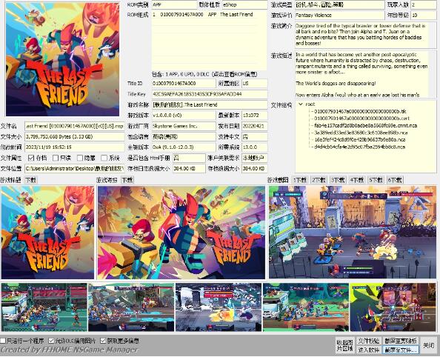
Task: Uncheck 获取更多信息 option
Action: pos(103,341)
